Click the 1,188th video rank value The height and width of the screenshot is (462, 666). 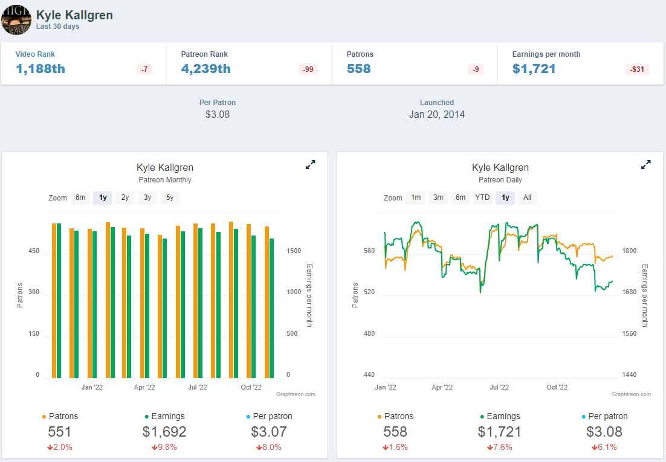click(40, 69)
